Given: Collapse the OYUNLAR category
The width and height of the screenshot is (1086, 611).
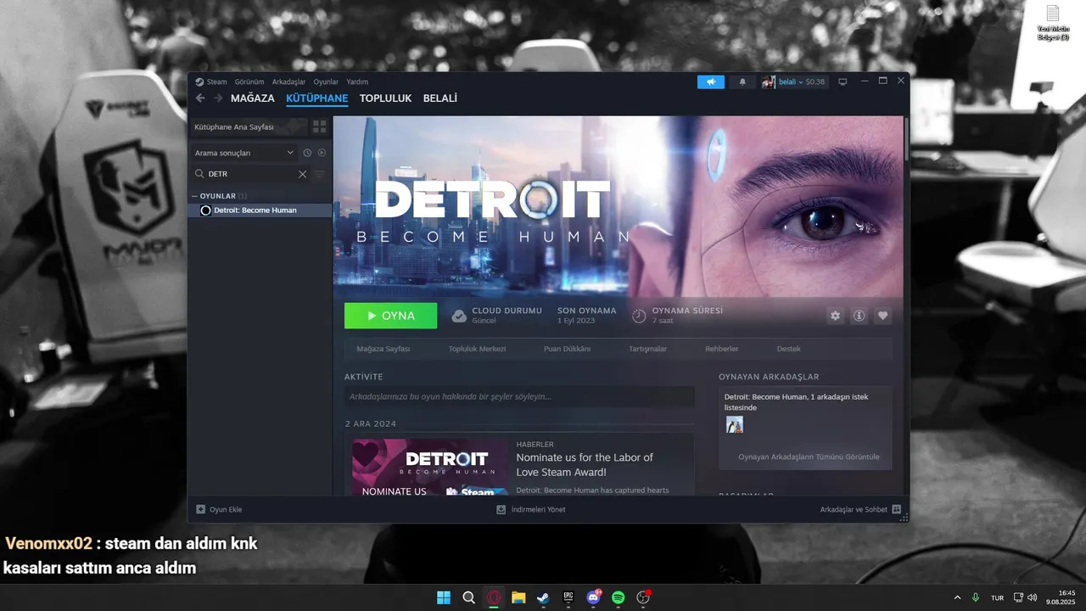Looking at the screenshot, I should click(194, 196).
